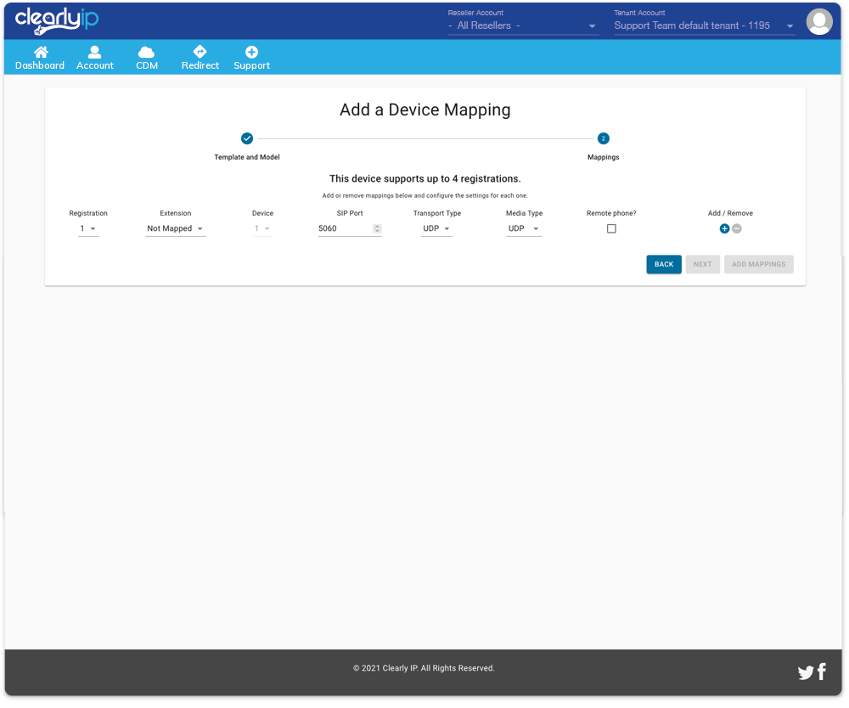
Task: Click the ClearlyIP logo
Action: tap(57, 20)
